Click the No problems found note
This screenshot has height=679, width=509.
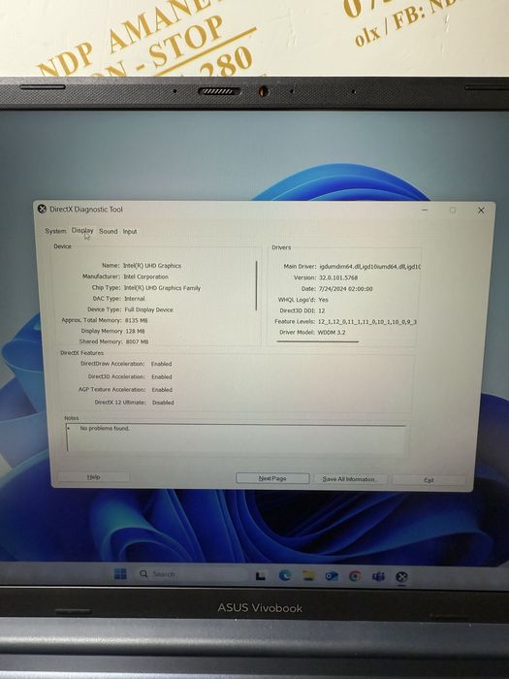point(105,429)
